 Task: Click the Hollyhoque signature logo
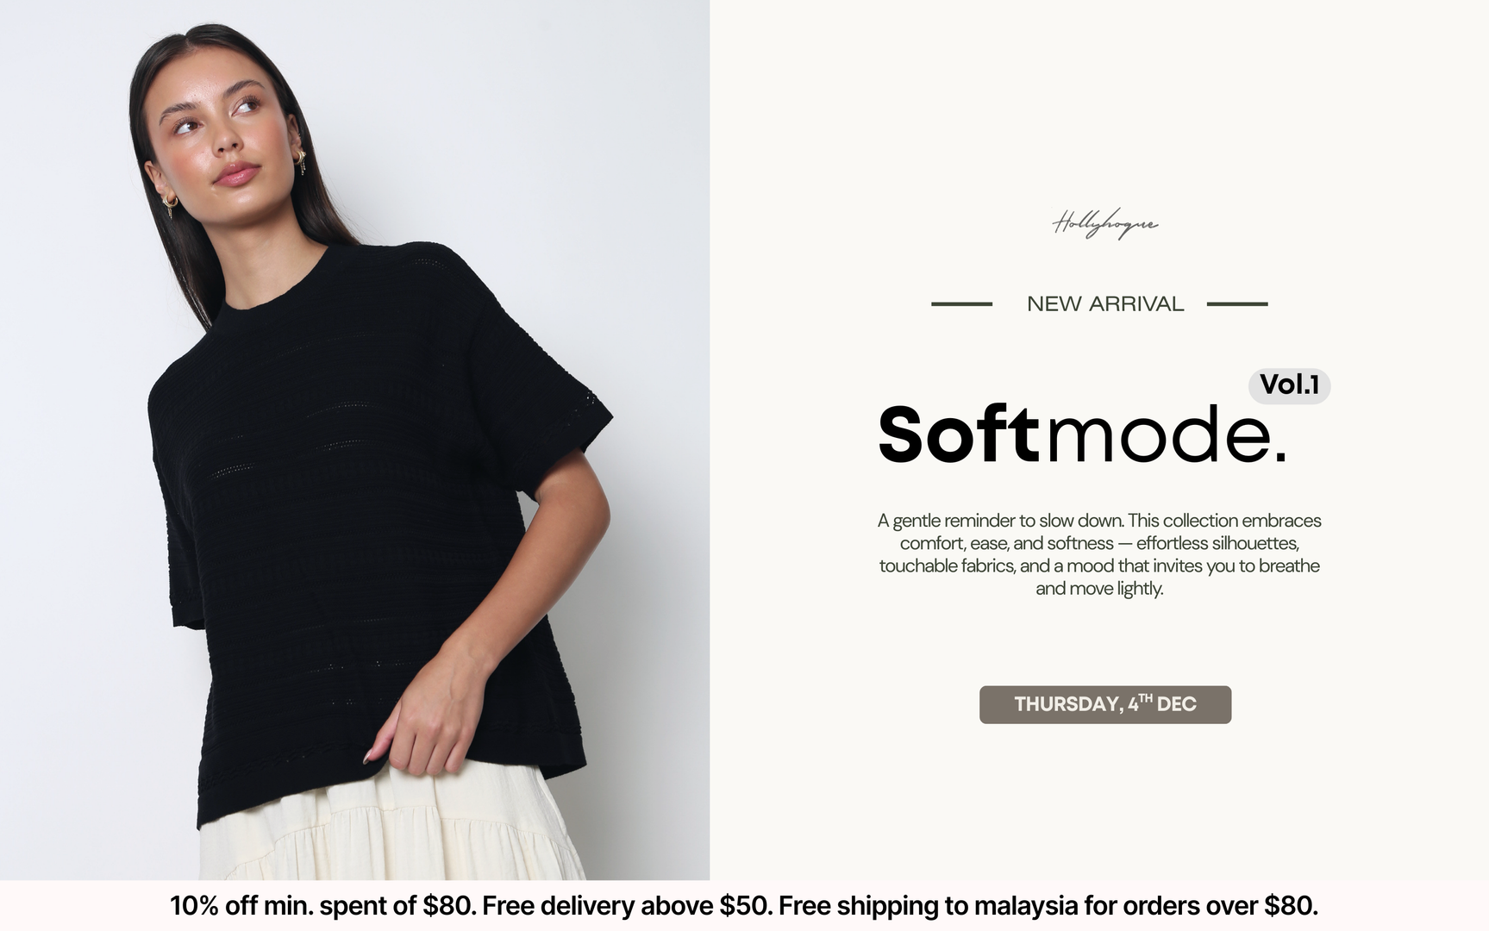[1104, 223]
